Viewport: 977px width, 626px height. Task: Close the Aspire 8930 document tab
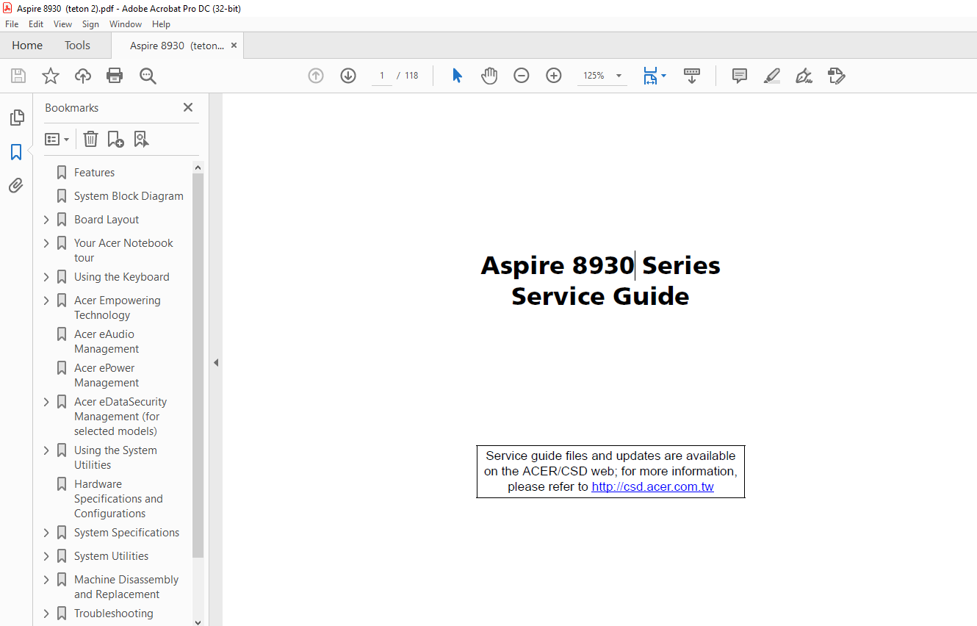234,46
